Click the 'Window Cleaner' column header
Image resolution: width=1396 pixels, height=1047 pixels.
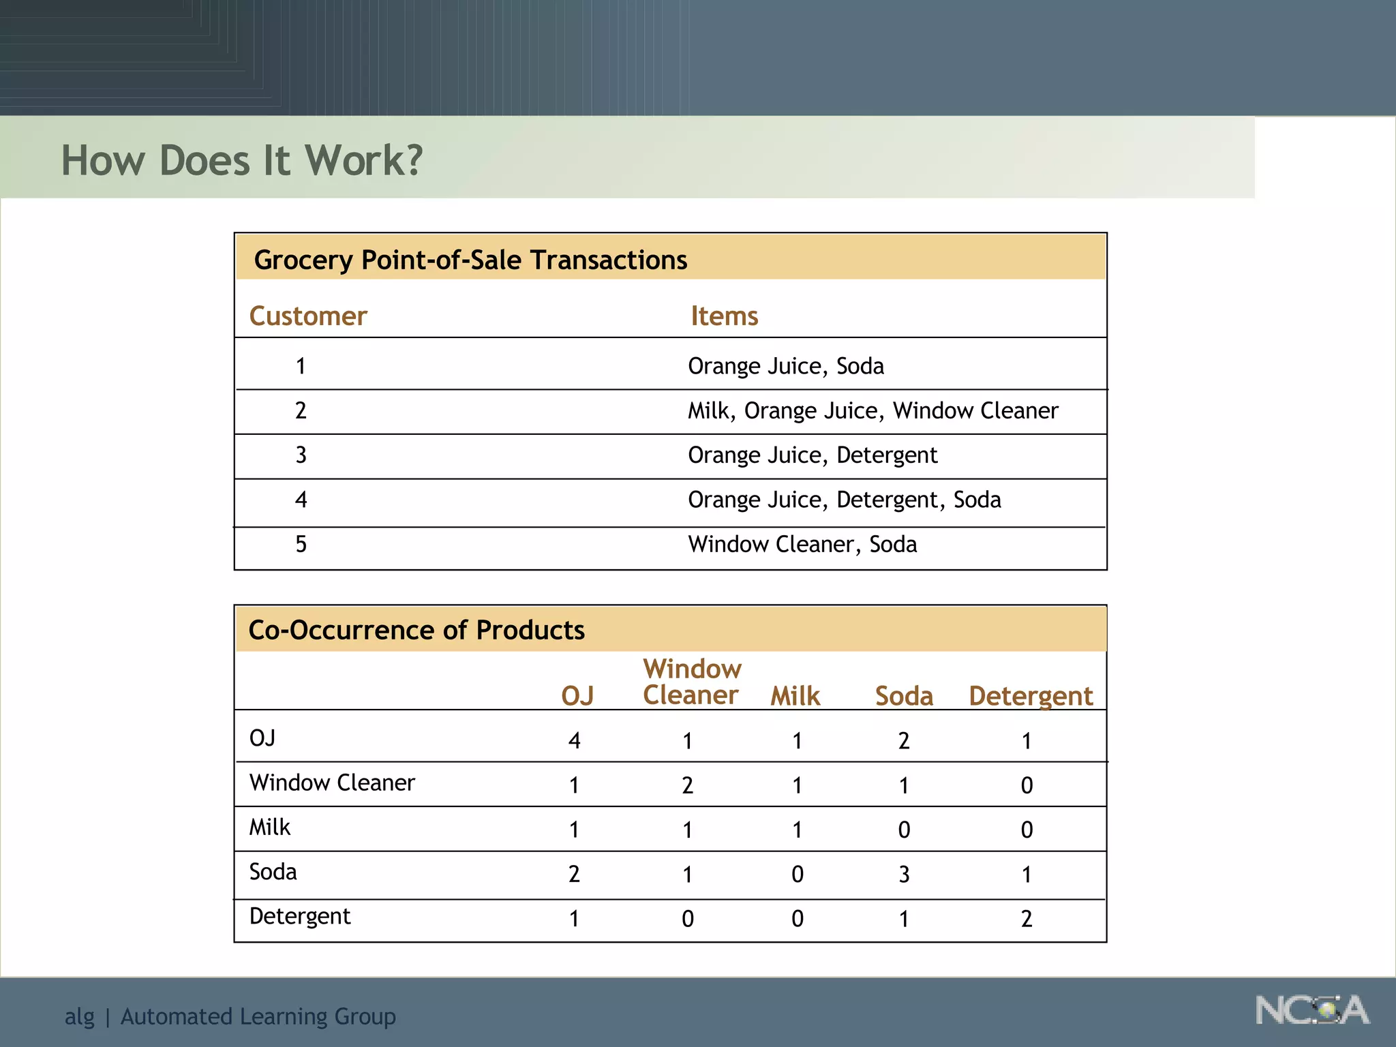691,682
